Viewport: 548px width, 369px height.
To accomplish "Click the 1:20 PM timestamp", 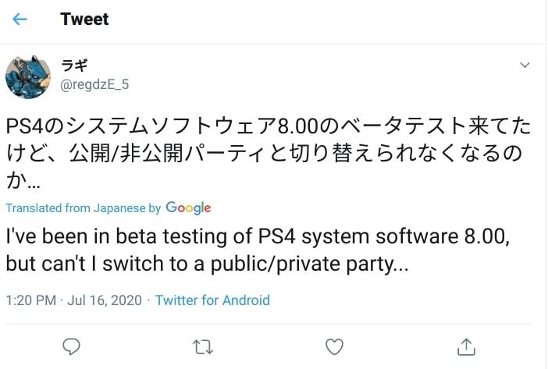I will 30,300.
